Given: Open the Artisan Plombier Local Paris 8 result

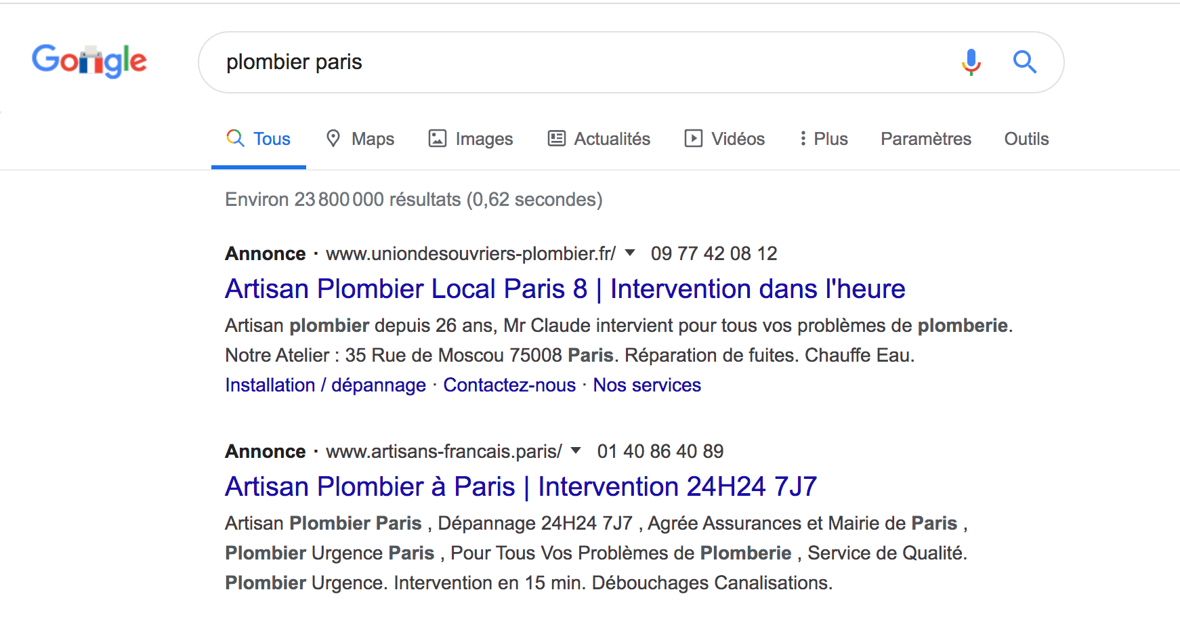Looking at the screenshot, I should (565, 288).
